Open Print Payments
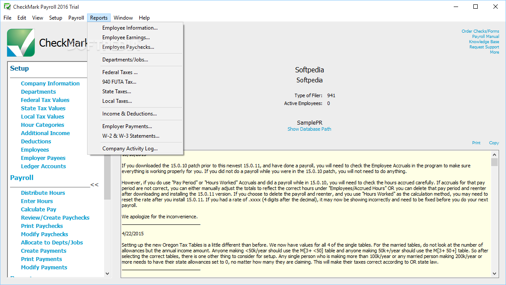The height and width of the screenshot is (285, 506). 41,259
